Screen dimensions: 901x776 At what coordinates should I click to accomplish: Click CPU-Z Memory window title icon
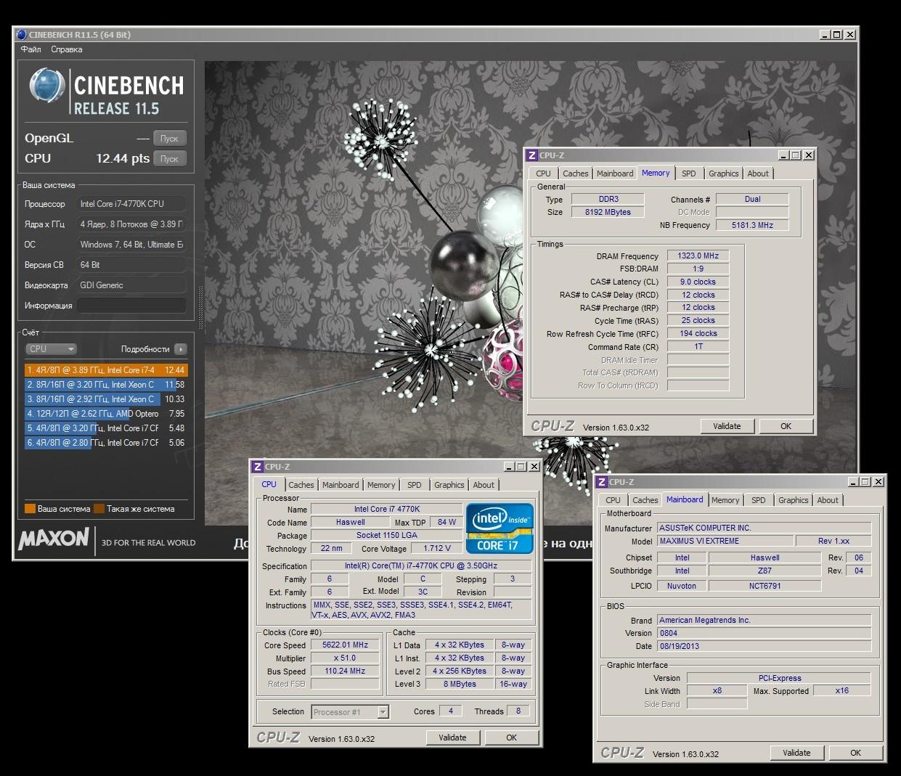coord(532,155)
